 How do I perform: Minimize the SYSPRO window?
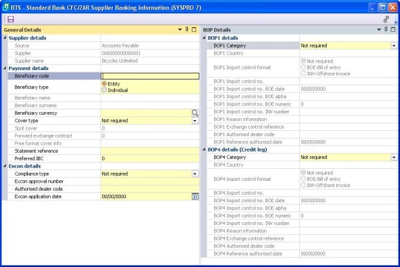[x=373, y=7]
